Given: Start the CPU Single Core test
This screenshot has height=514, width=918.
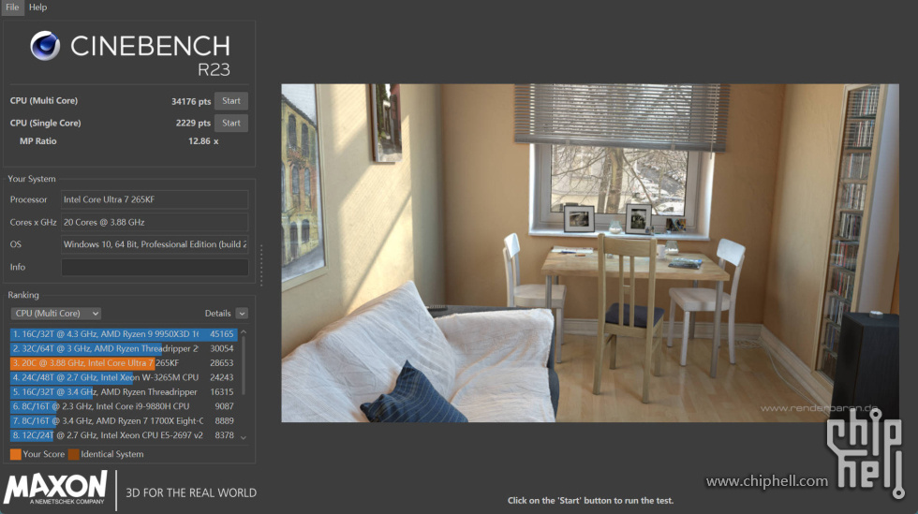Looking at the screenshot, I should pos(231,123).
